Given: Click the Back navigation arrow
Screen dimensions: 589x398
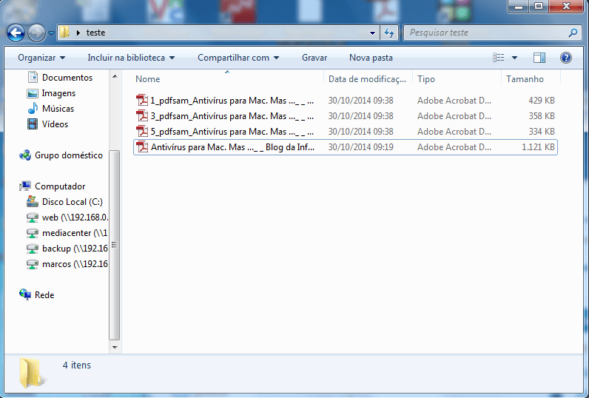Looking at the screenshot, I should [16, 33].
